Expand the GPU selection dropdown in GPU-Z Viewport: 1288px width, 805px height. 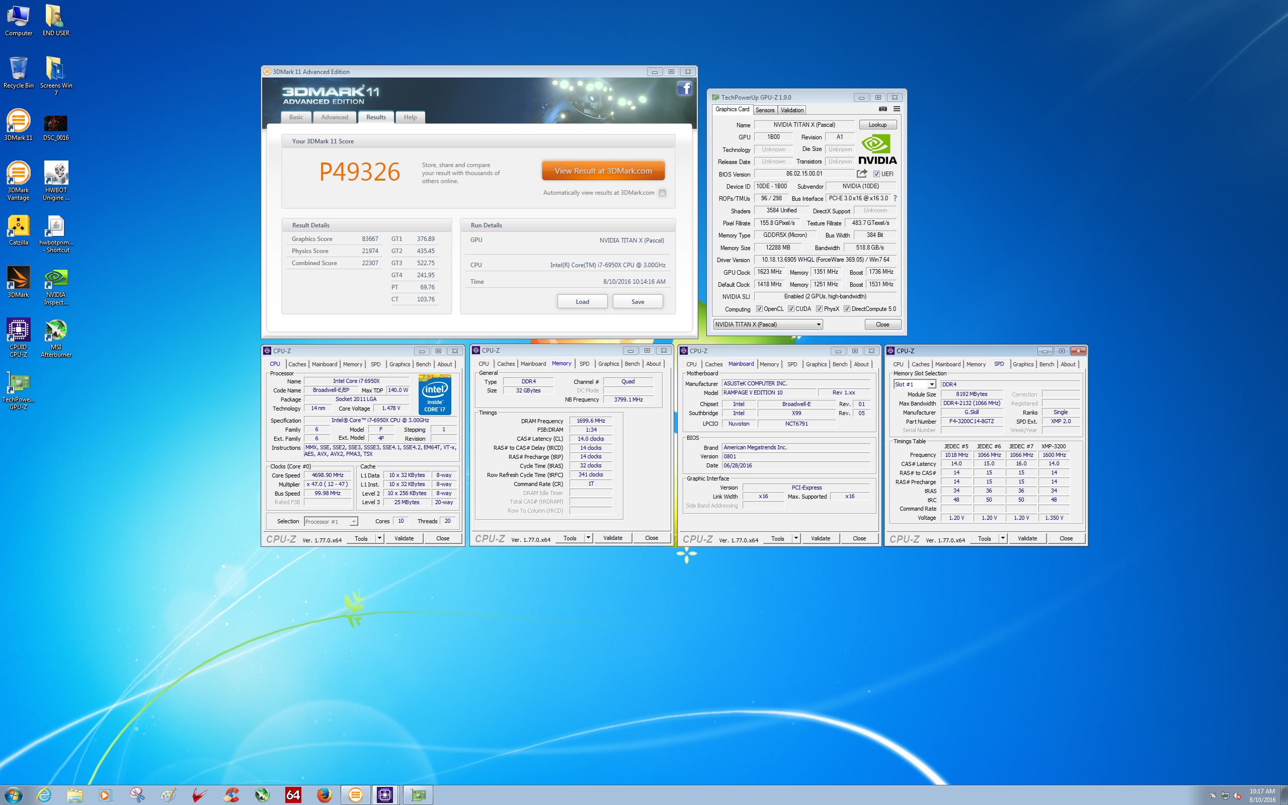point(819,324)
